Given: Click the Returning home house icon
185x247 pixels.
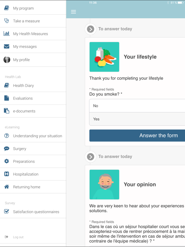Looking at the screenshot, I should pyautogui.click(x=6, y=187).
